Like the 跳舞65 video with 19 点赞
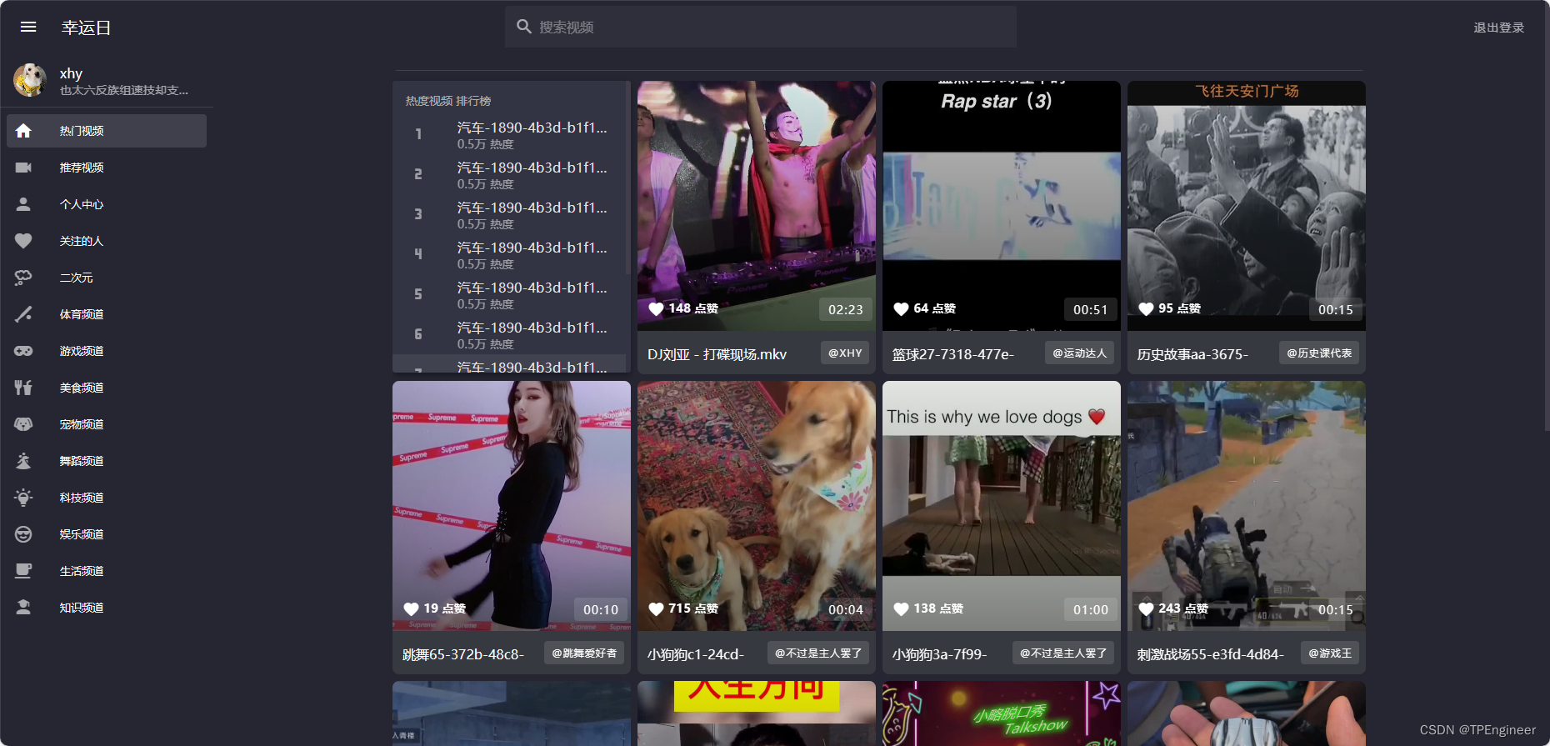 (x=411, y=609)
